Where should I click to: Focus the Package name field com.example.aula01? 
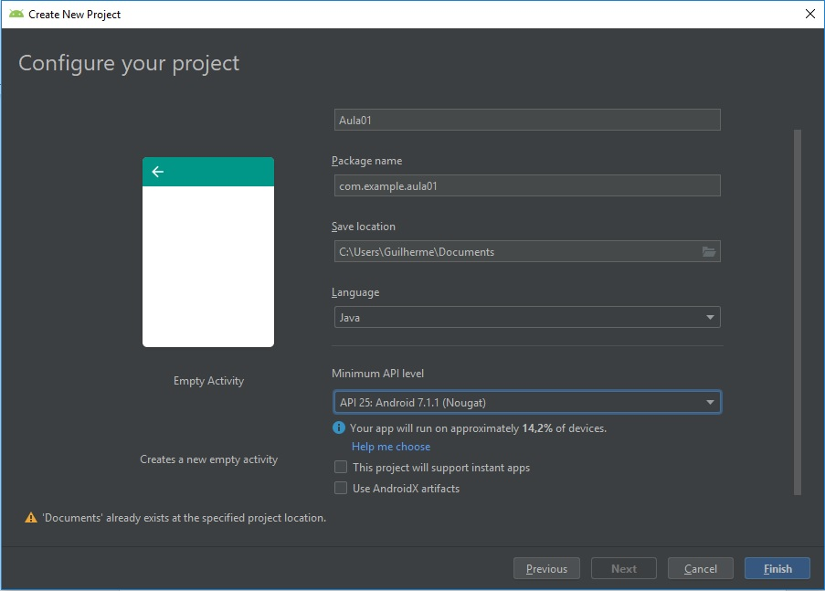[x=527, y=185]
